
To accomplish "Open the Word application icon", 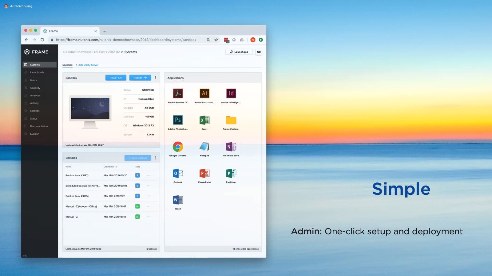I will tap(178, 200).
